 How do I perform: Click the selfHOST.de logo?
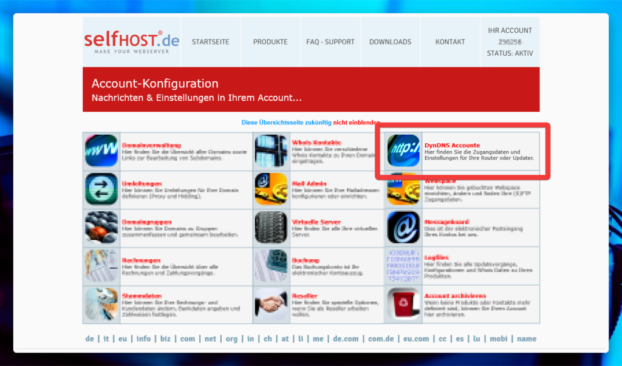click(131, 42)
